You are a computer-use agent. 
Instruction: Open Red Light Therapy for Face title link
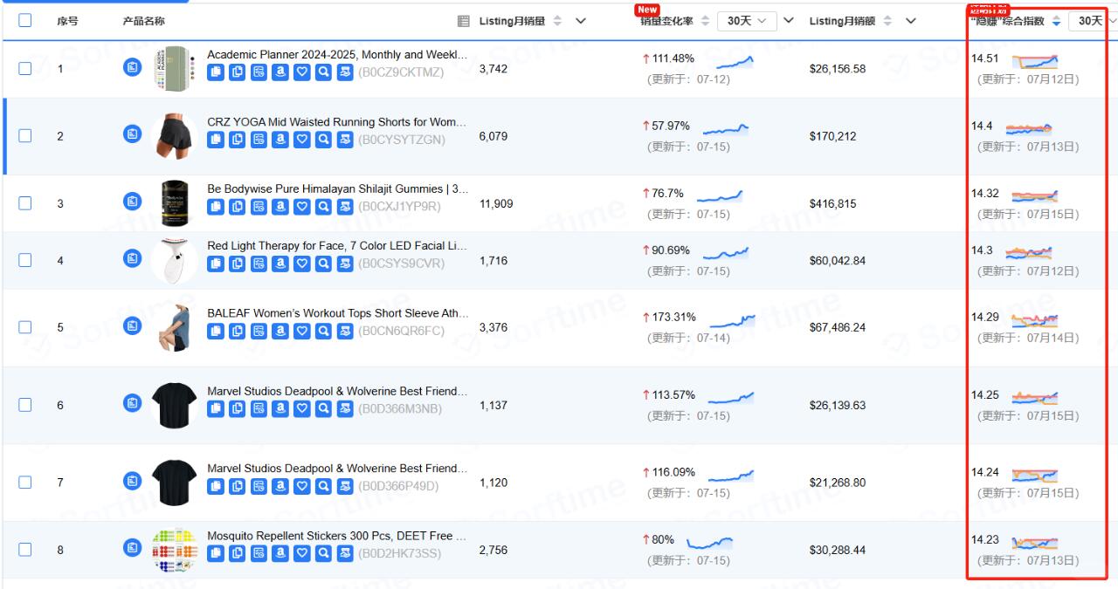click(337, 246)
